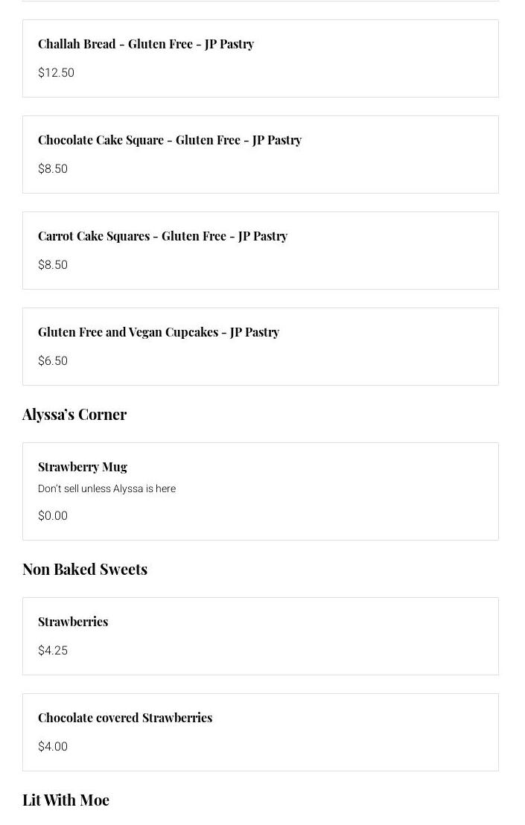Click the $6.50 cupcakes price
The height and width of the screenshot is (825, 525).
click(53, 361)
